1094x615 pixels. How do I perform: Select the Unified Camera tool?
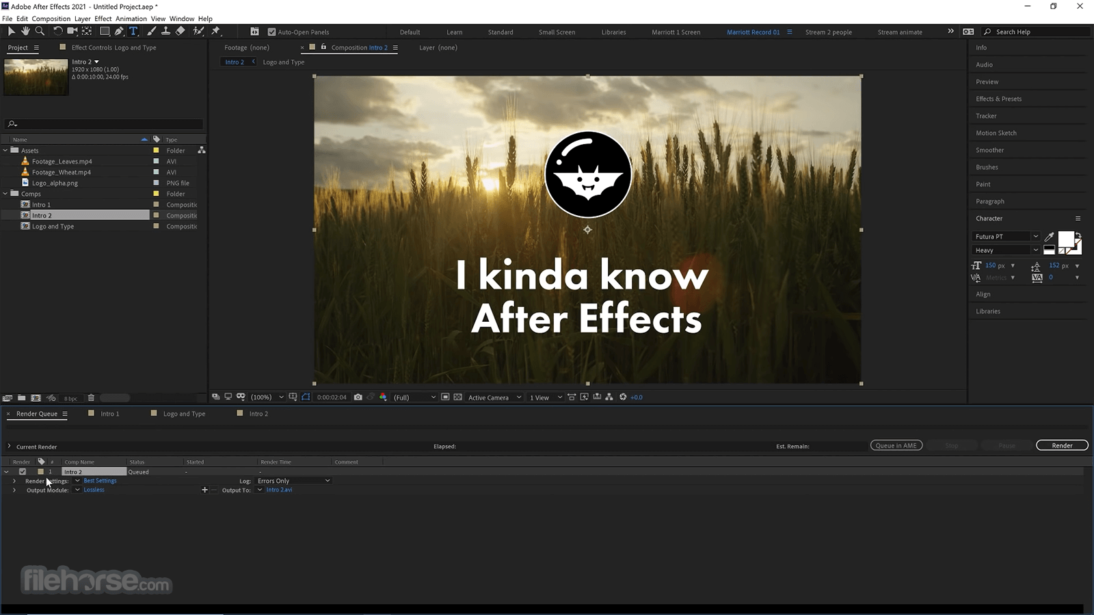click(x=72, y=31)
